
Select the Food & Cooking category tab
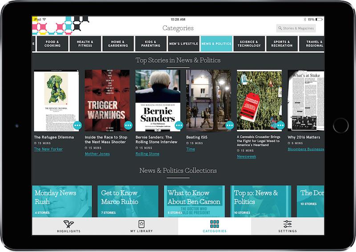pos(53,44)
